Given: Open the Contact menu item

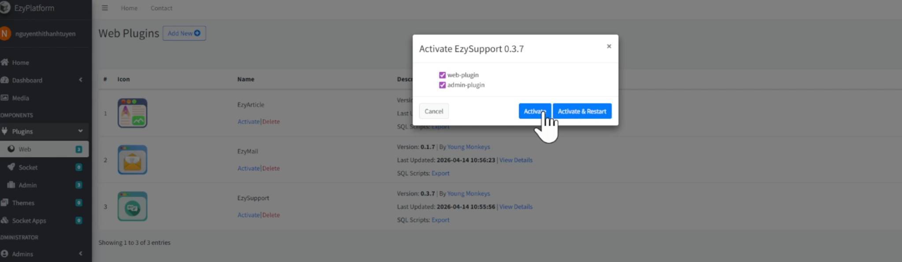Looking at the screenshot, I should tap(161, 8).
